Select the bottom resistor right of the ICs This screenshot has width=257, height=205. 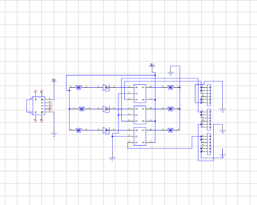click(x=171, y=130)
